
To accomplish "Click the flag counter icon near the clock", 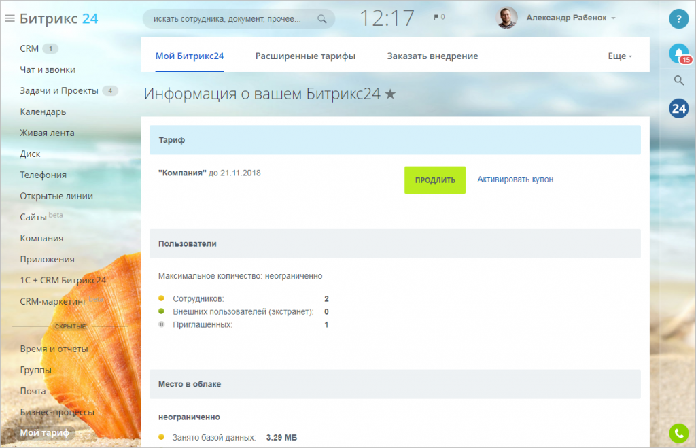I will click(x=439, y=17).
